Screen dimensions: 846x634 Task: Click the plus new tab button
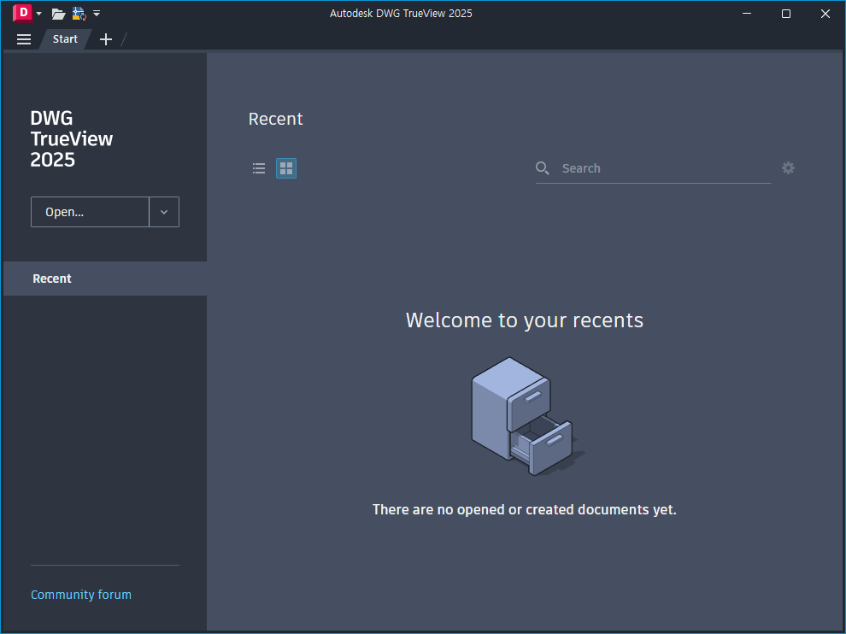click(106, 39)
